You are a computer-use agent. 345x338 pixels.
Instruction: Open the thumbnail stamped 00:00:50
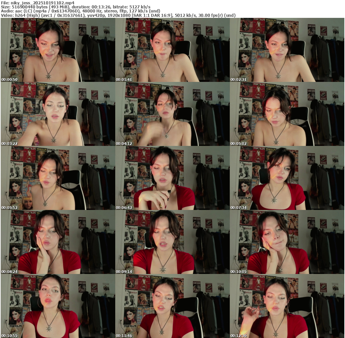(x=58, y=50)
